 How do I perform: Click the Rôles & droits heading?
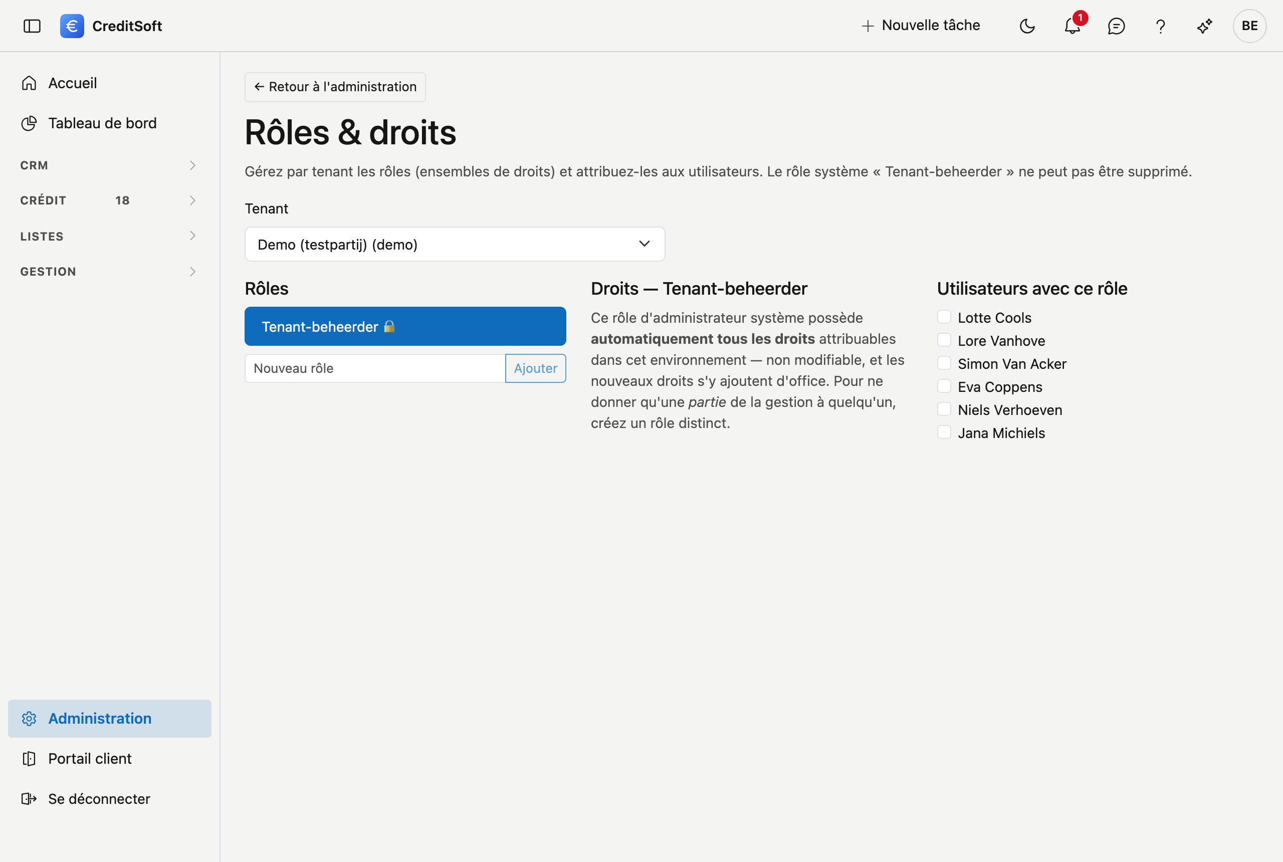350,132
